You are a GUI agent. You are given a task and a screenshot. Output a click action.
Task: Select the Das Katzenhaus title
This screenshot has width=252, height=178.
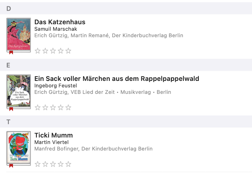[x=60, y=22]
